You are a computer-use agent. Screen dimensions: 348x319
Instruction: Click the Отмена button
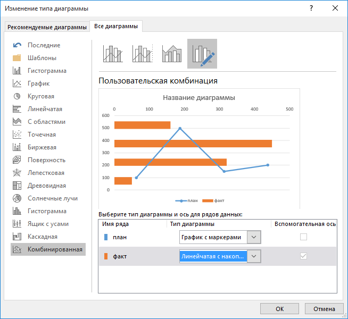tap(324, 309)
